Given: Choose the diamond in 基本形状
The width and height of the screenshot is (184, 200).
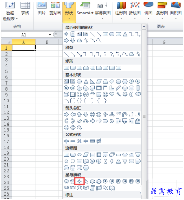Looking at the screenshot, I should click(112, 81).
